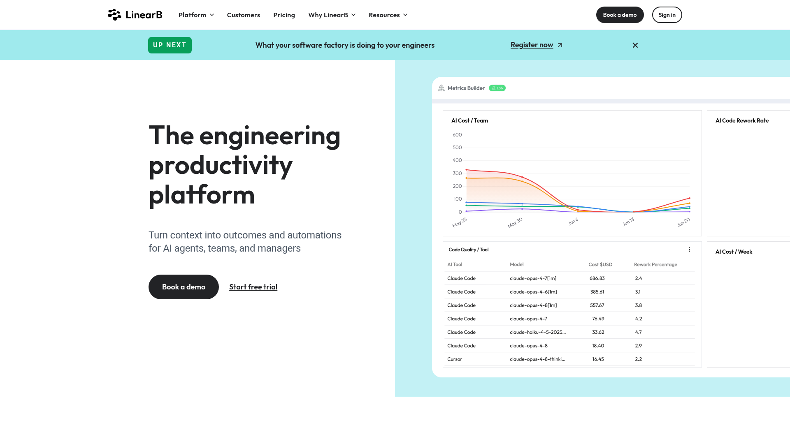Click the green Lab badge
The height and width of the screenshot is (444, 790).
tap(497, 88)
